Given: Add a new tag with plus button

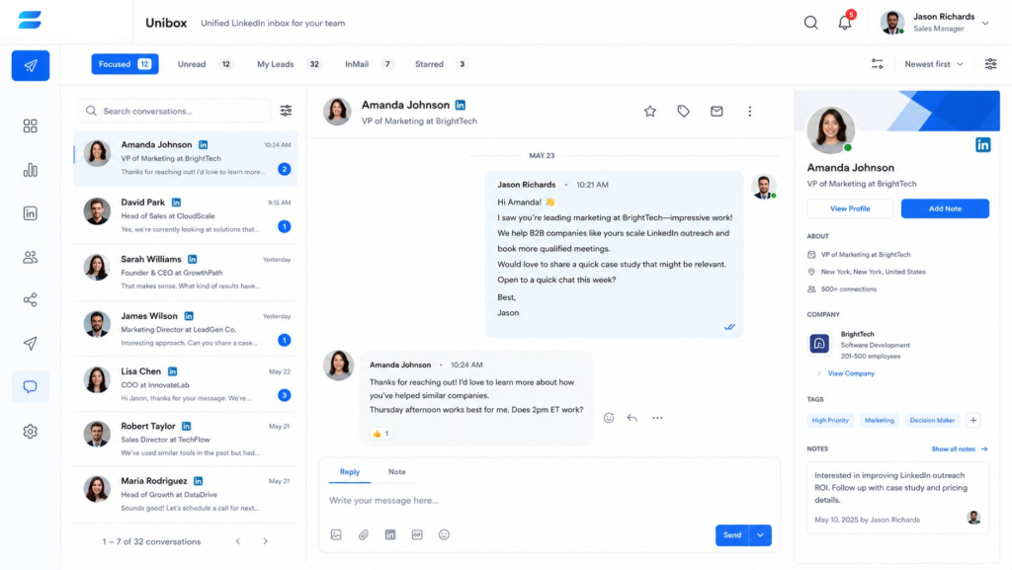Looking at the screenshot, I should point(973,421).
